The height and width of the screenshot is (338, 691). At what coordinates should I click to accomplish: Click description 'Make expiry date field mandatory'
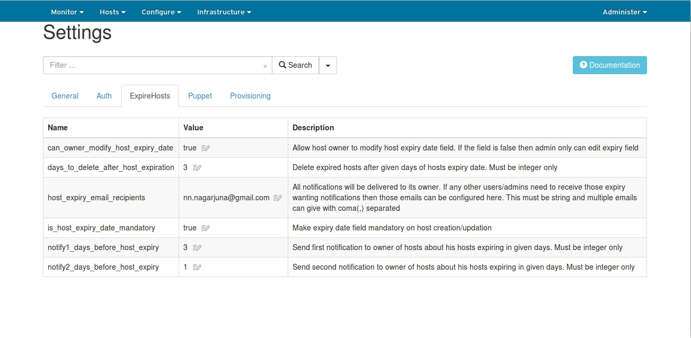pyautogui.click(x=392, y=228)
